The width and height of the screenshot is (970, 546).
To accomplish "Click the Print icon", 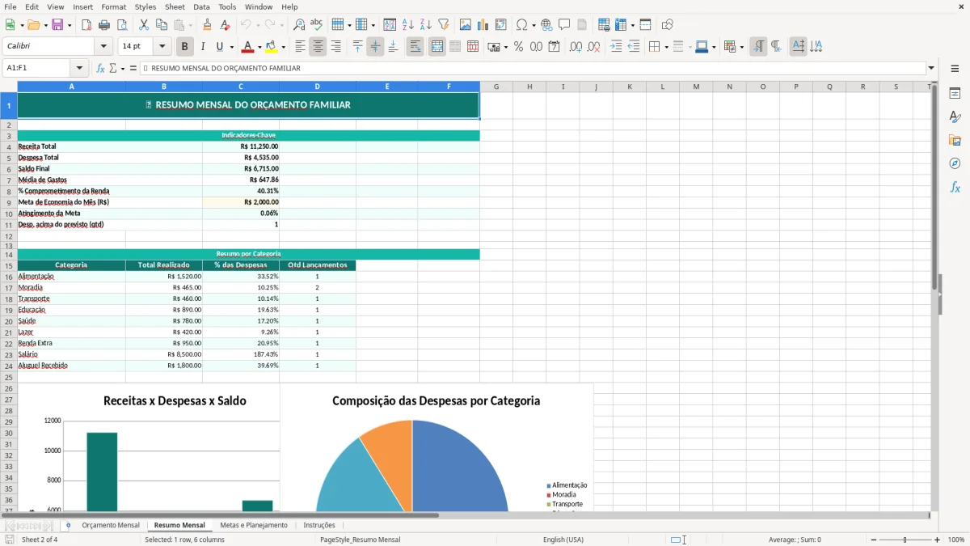I will pos(104,25).
